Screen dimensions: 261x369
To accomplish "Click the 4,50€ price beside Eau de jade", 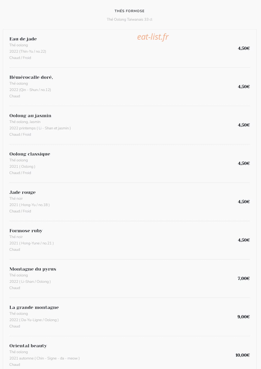I will [244, 48].
